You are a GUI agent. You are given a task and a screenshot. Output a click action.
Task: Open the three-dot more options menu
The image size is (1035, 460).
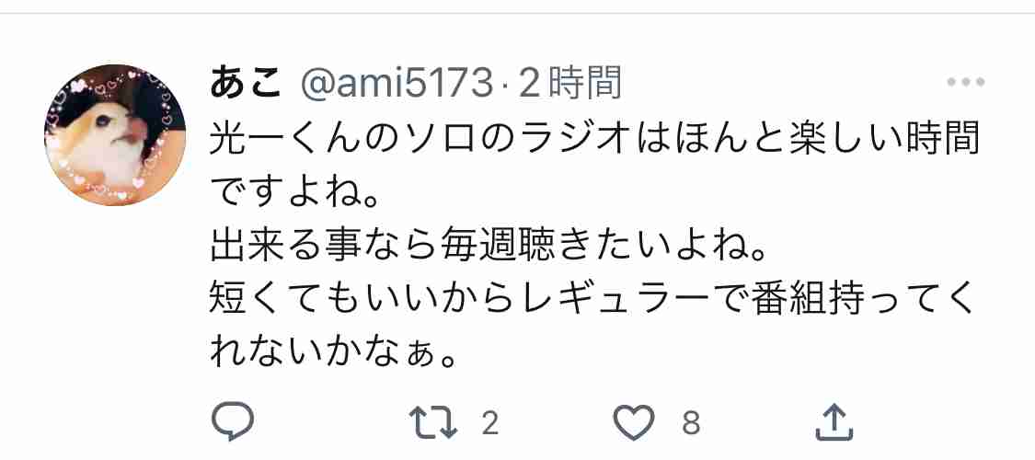pyautogui.click(x=966, y=83)
